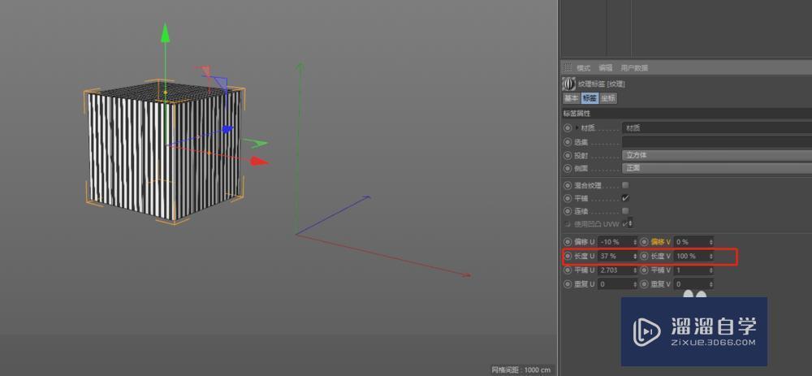Click the attribute manager grip handle icon
The height and width of the screenshot is (376, 812).
pos(568,68)
